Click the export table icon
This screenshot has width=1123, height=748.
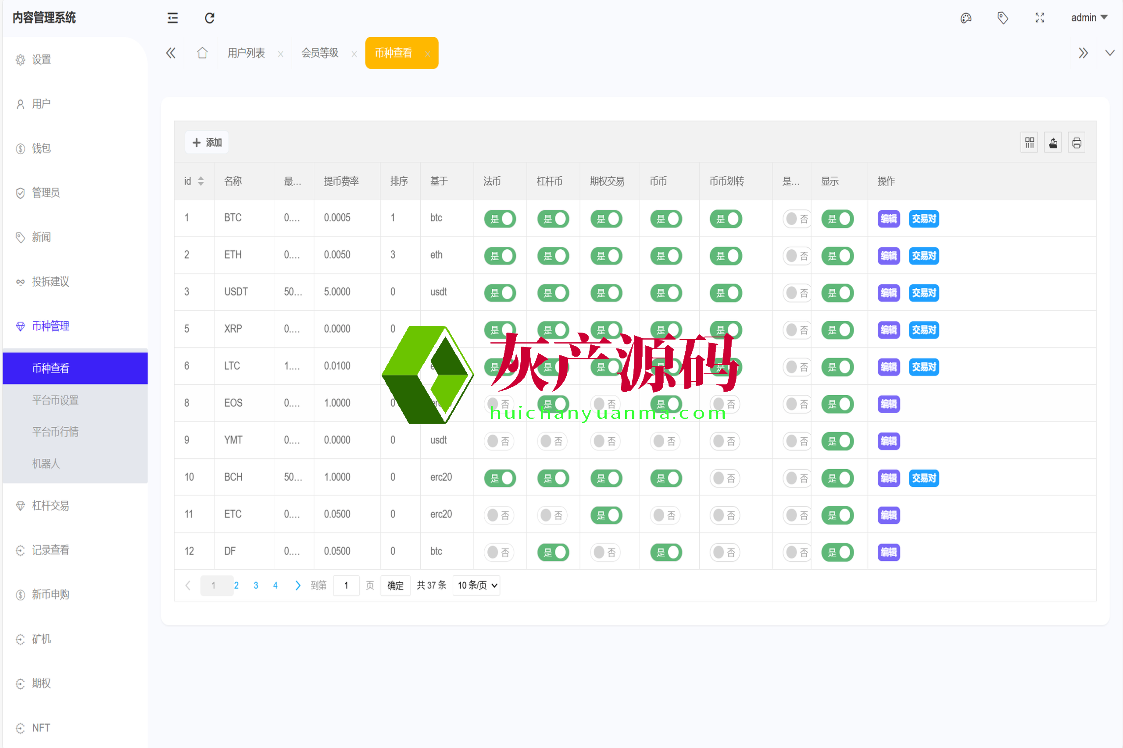pos(1053,143)
